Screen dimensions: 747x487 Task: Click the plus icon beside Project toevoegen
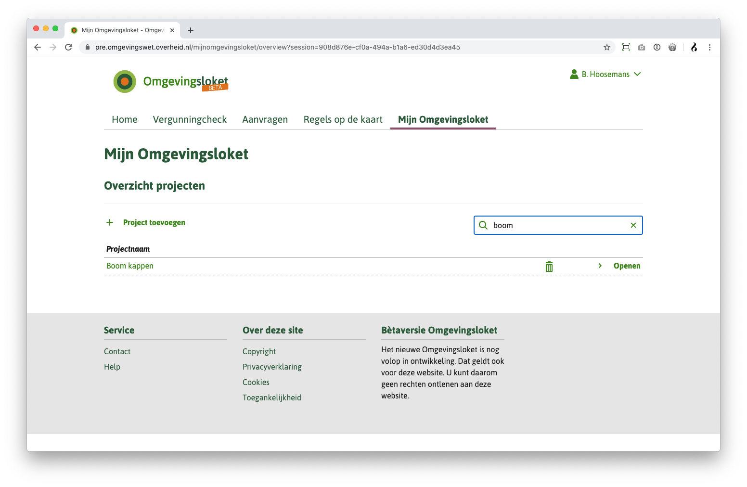110,222
